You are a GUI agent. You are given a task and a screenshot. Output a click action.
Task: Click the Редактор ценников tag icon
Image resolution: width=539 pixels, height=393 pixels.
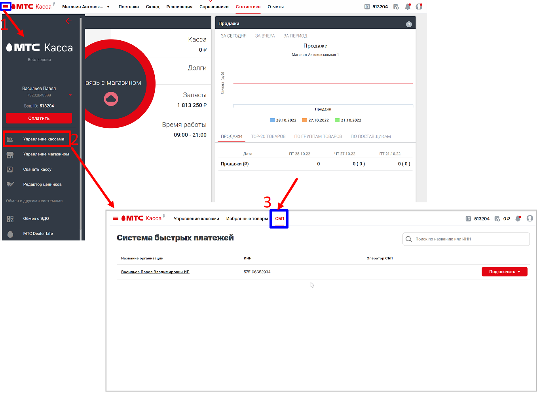(10, 184)
